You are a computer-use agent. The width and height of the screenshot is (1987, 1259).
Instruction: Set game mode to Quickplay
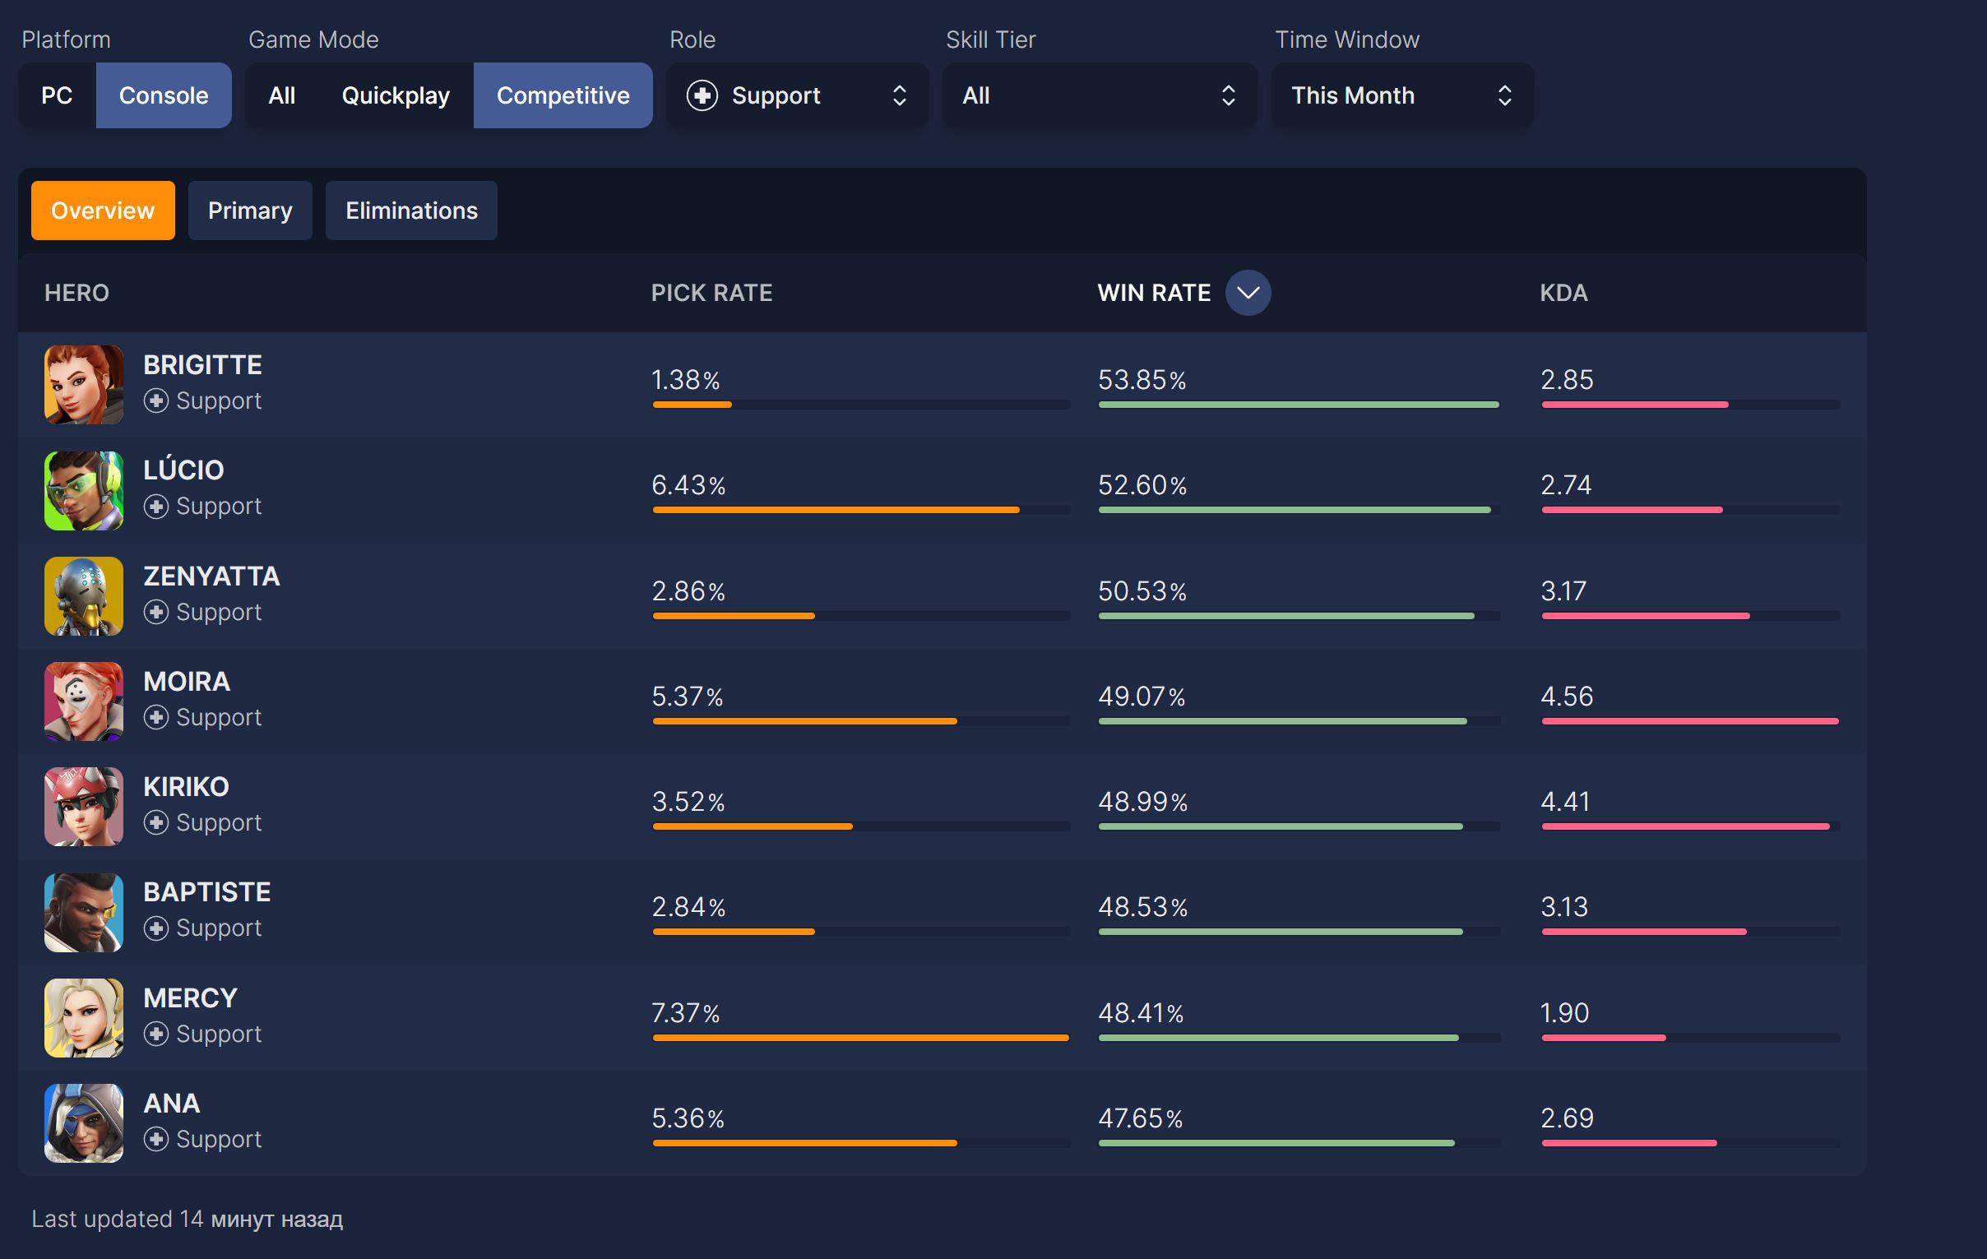(x=396, y=95)
